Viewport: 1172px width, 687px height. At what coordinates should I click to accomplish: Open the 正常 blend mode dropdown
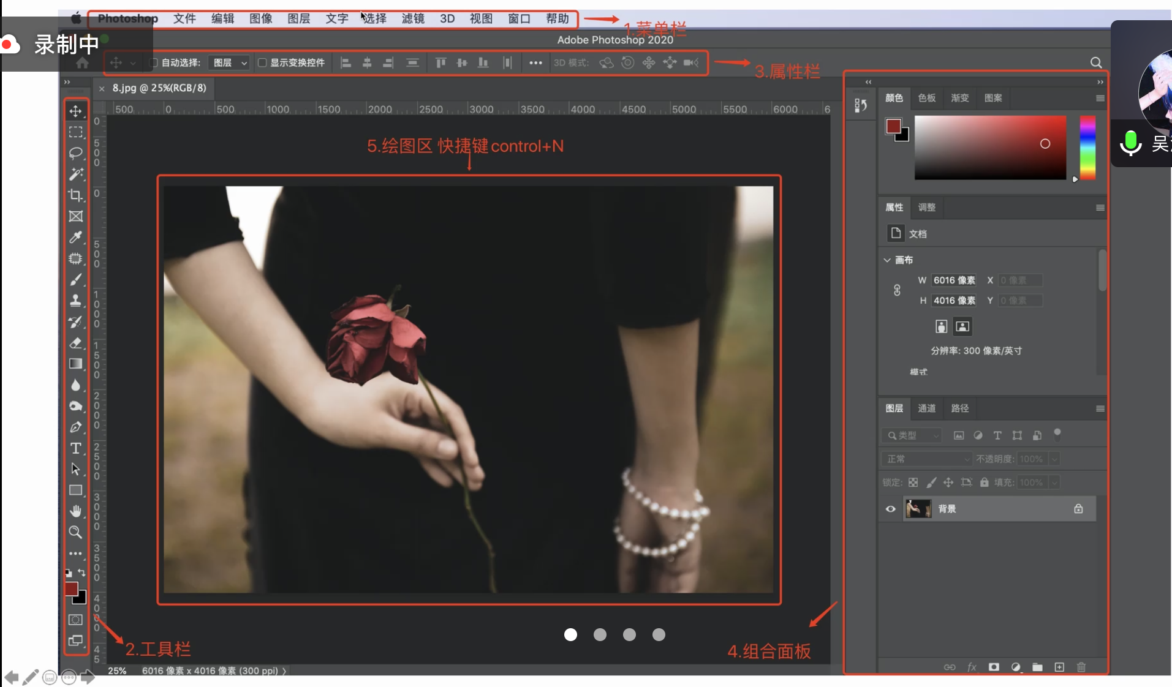tap(926, 459)
